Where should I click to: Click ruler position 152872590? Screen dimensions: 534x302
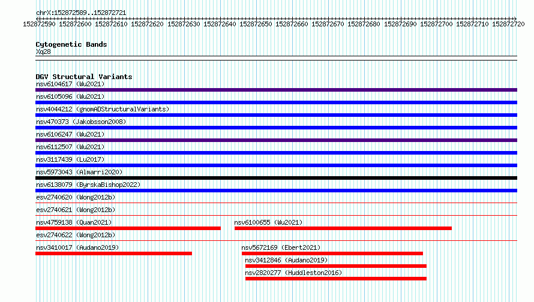39,24
